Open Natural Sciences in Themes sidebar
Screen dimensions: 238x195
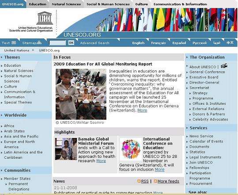pos(19,71)
